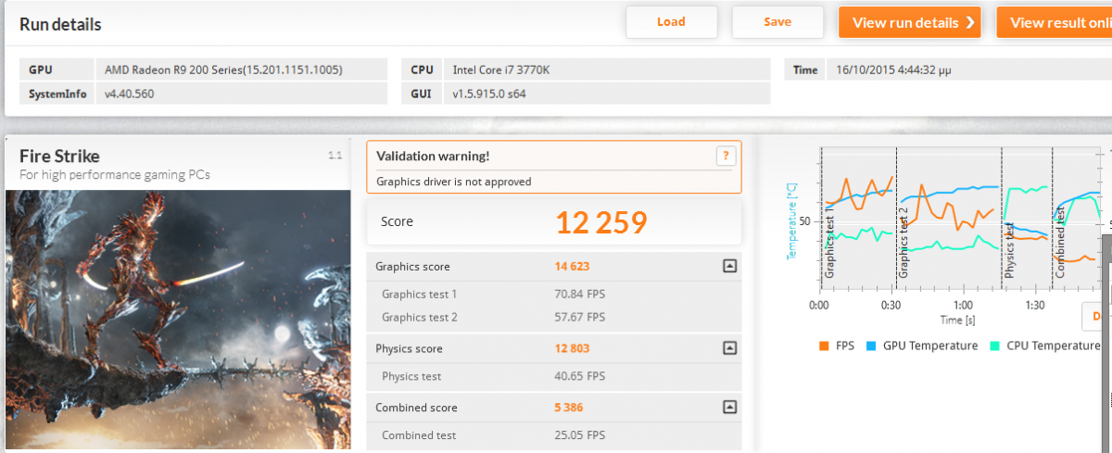Toggle the orange FPS legend swatch
The image size is (1112, 453).
(x=823, y=346)
